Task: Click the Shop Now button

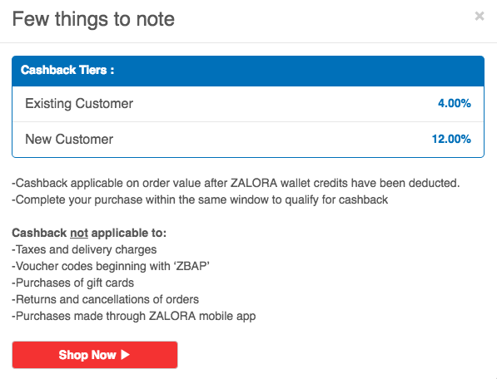Action: 95,355
